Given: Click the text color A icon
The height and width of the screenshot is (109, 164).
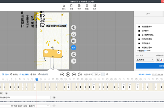Looking at the screenshot, I should pyautogui.click(x=161, y=60).
